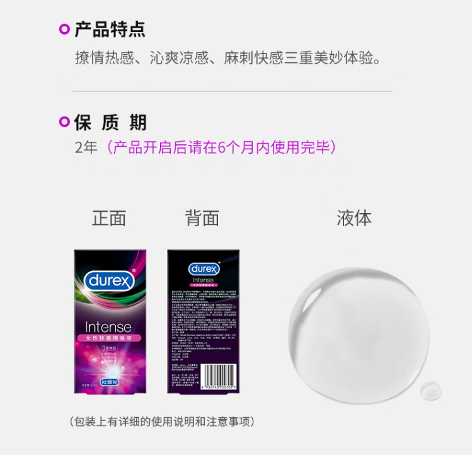Click the 背面 label
The width and height of the screenshot is (472, 455).
[x=202, y=218]
